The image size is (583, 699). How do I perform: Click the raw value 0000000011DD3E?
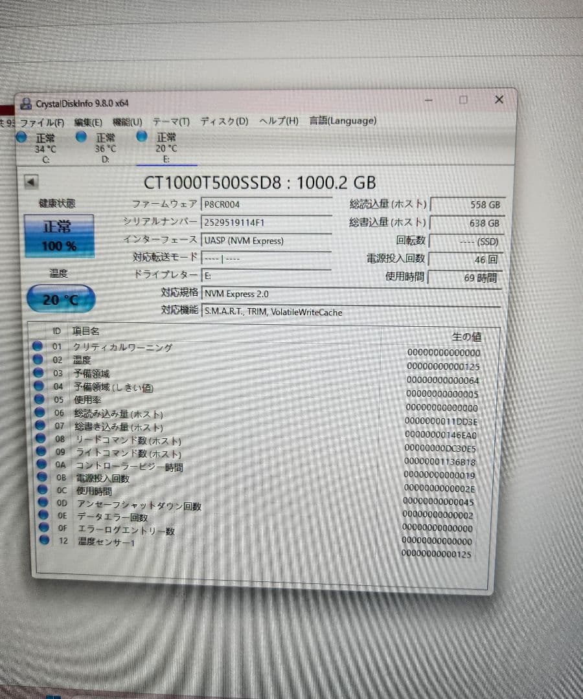tap(440, 421)
